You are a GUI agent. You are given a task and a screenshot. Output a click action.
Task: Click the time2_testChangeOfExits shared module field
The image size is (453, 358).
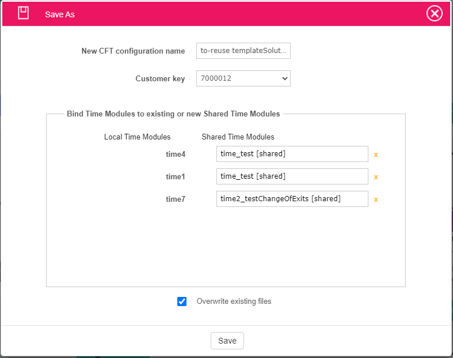click(x=292, y=199)
